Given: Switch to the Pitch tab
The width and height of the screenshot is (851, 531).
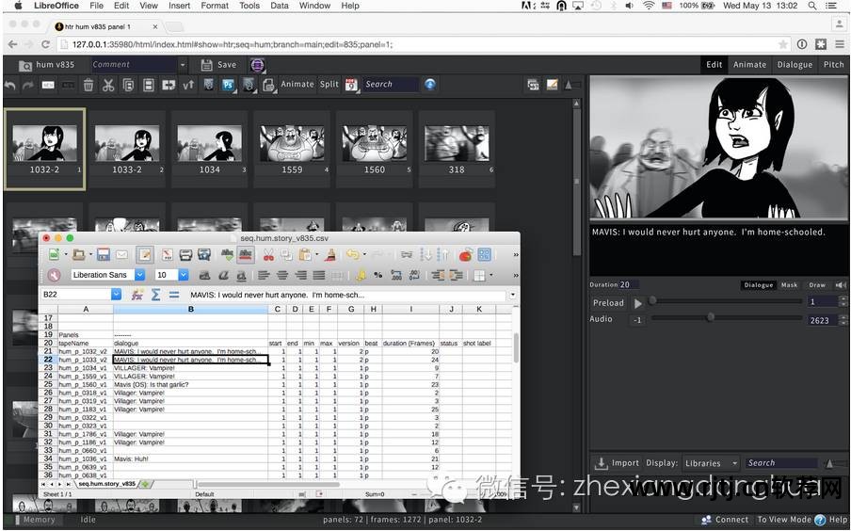Looking at the screenshot, I should [x=833, y=65].
